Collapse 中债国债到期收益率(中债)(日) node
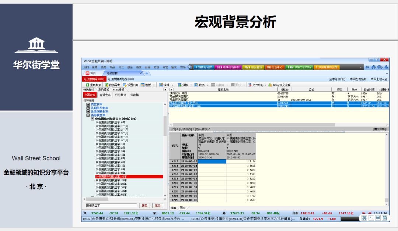This screenshot has width=398, height=231. tap(92, 119)
